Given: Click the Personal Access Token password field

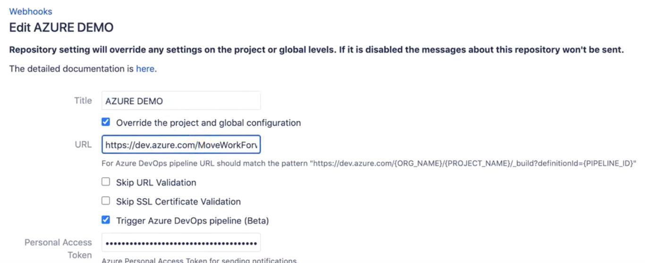Looking at the screenshot, I should click(181, 243).
